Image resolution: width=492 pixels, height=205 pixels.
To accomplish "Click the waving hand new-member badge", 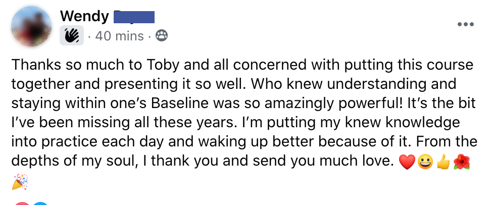I will 72,35.
